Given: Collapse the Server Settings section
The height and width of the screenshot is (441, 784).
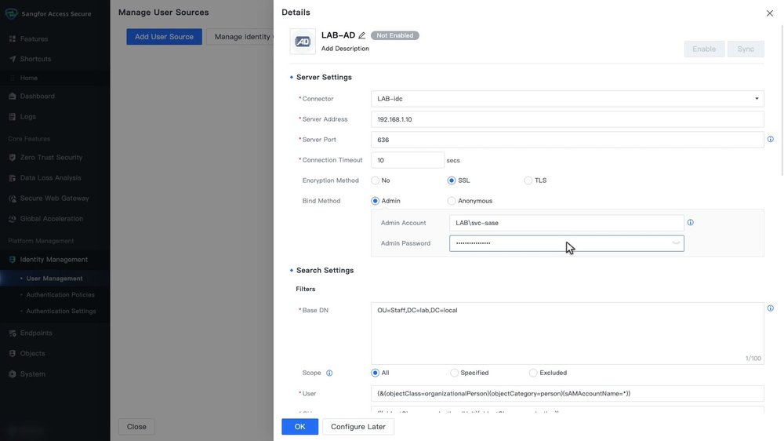Looking at the screenshot, I should pos(292,77).
